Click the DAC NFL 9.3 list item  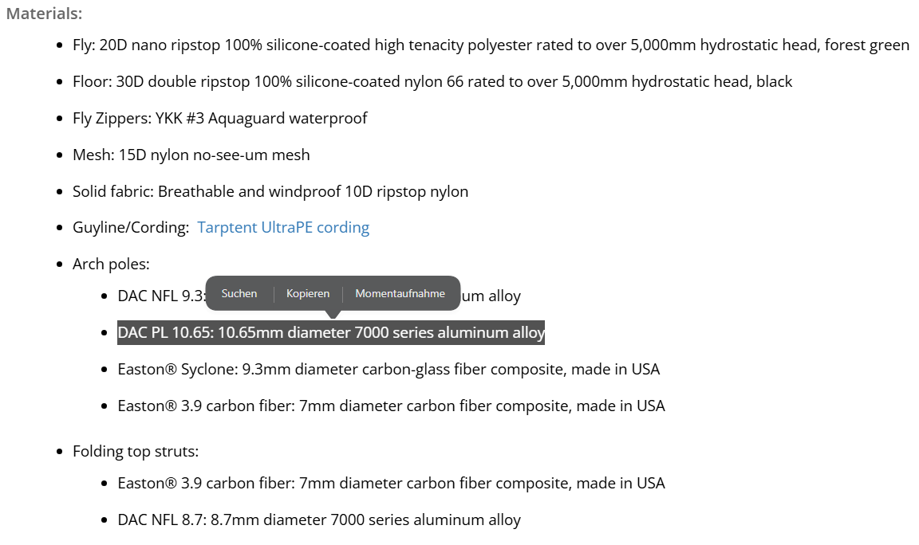(160, 296)
